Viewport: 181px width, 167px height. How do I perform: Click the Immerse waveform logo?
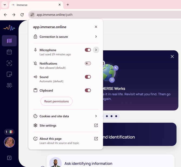9,28
